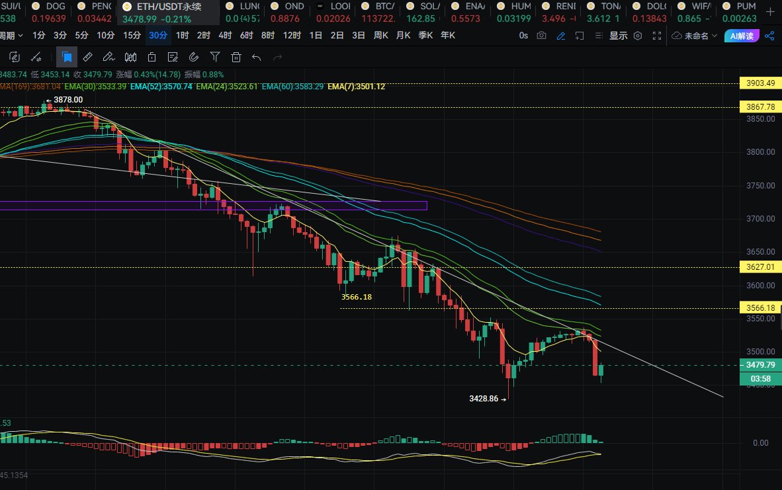
Task: Open the ETH/USDT永续 symbol tab
Action: (168, 13)
